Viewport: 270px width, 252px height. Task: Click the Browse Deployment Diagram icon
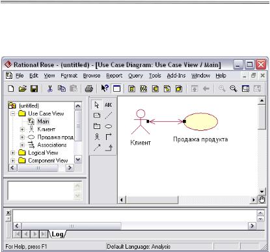click(179, 89)
